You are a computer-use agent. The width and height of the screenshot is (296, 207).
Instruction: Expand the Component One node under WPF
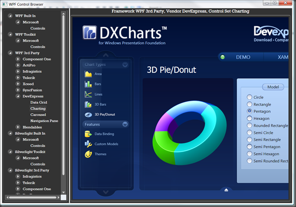[x=18, y=59]
